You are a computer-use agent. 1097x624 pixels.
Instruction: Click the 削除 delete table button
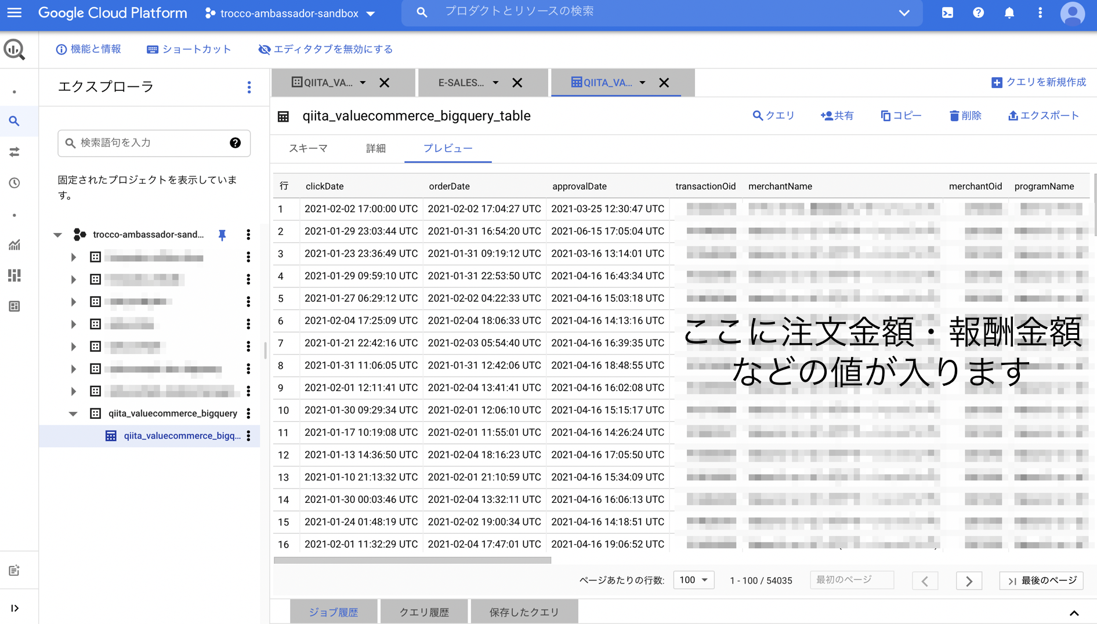coord(965,116)
